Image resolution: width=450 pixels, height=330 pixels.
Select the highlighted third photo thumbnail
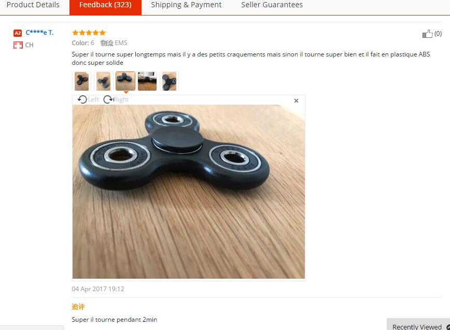(125, 81)
